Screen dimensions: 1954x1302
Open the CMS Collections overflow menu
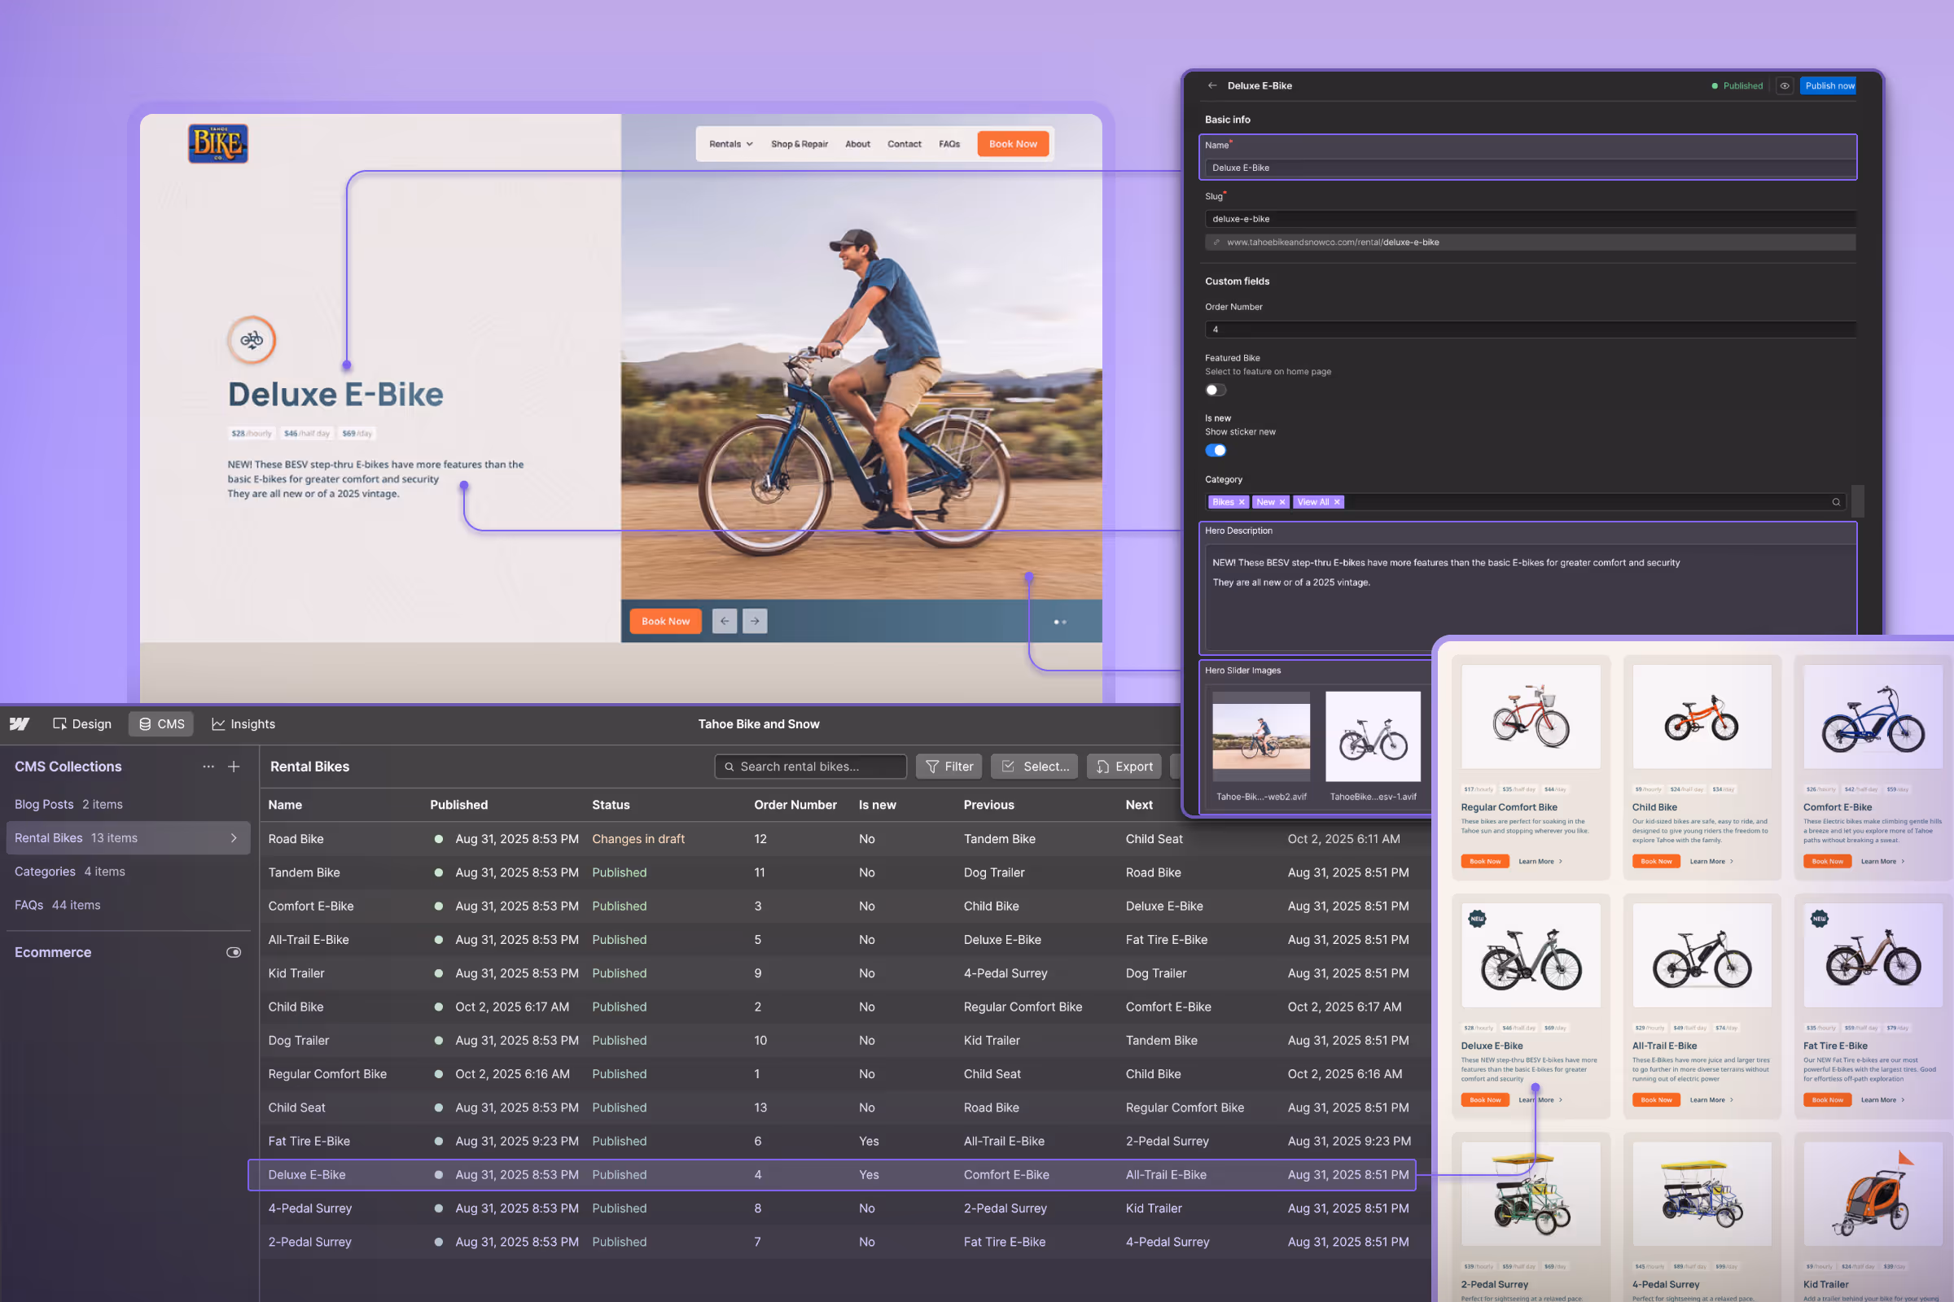[x=208, y=766]
